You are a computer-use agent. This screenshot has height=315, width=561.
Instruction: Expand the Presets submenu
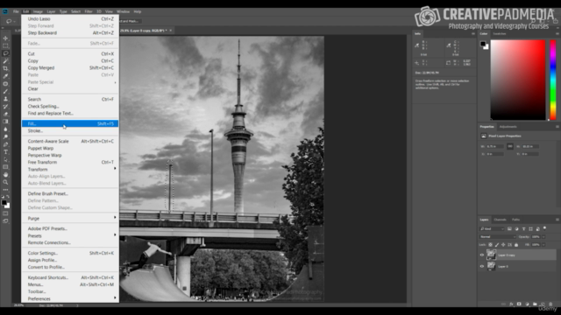[x=70, y=235]
